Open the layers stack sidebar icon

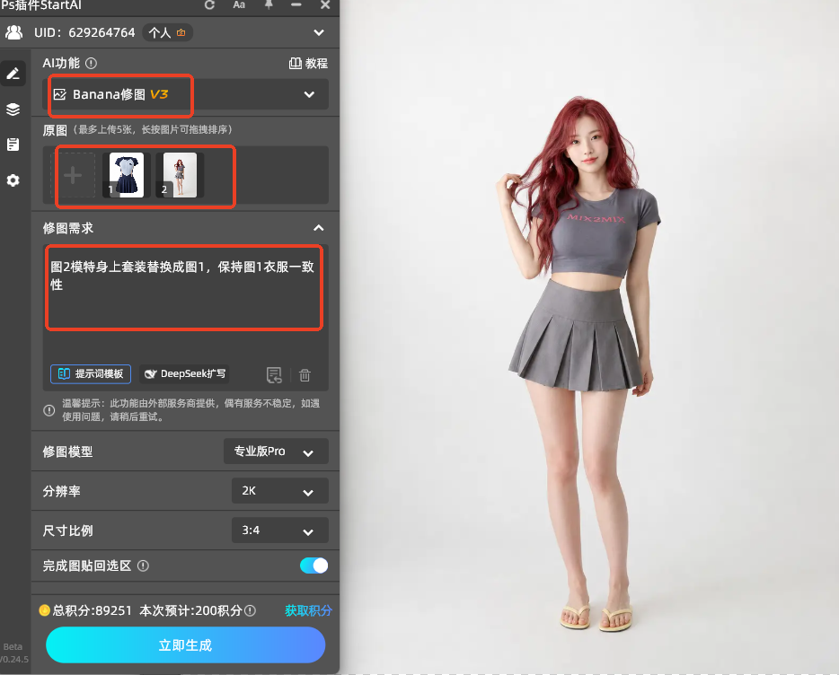13,110
